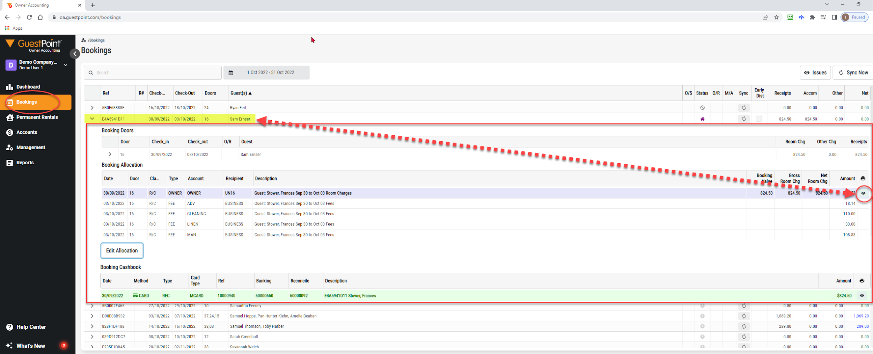
Task: Open the 1 Oct 2022 - 31 Oct 2022 date range picker
Action: coord(266,73)
